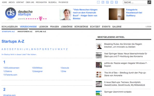
Task: Open Holger Seim Blinkist interview headline
Action: 85,14
